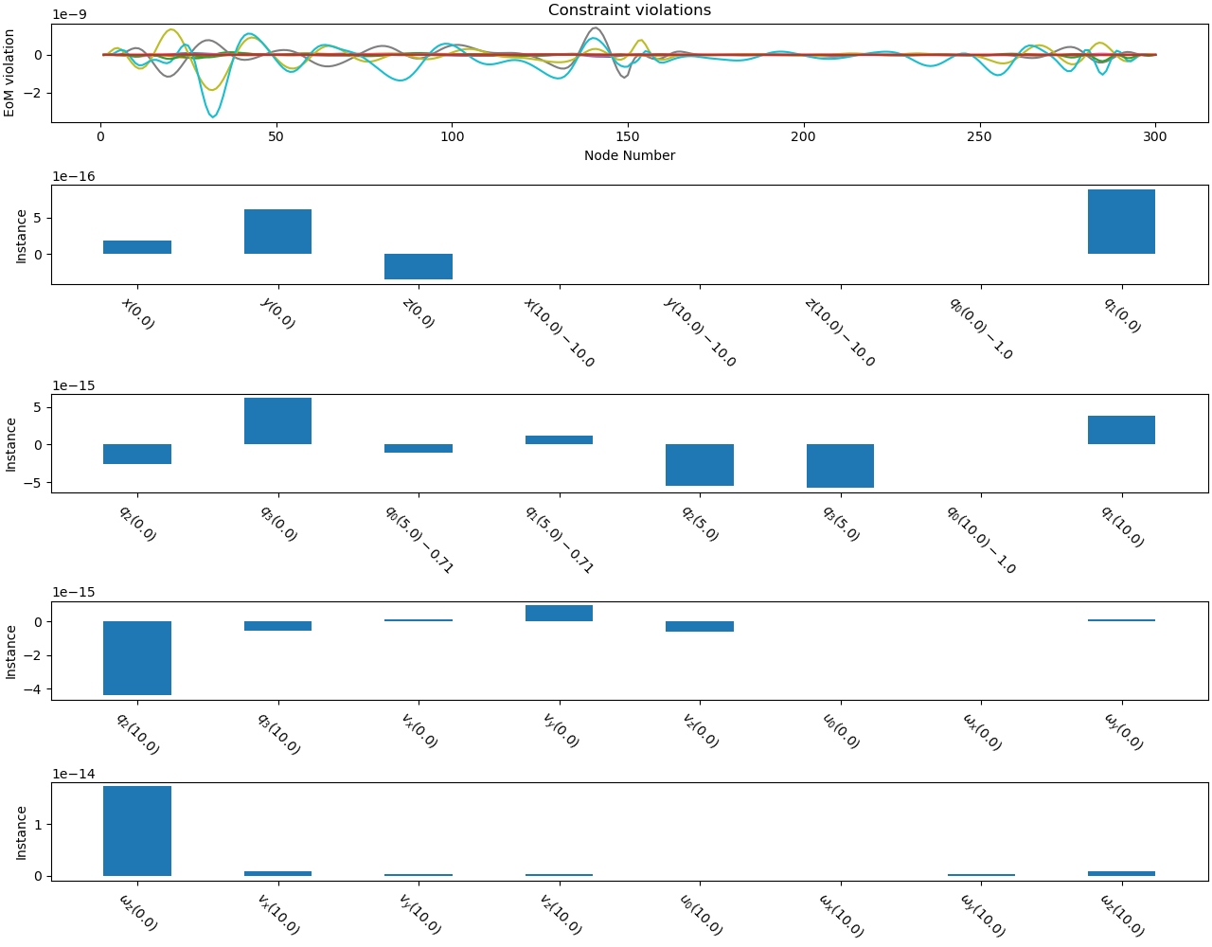The width and height of the screenshot is (1212, 947).
Task: Click the 'Constraint violations' plot title
Action: click(630, 10)
